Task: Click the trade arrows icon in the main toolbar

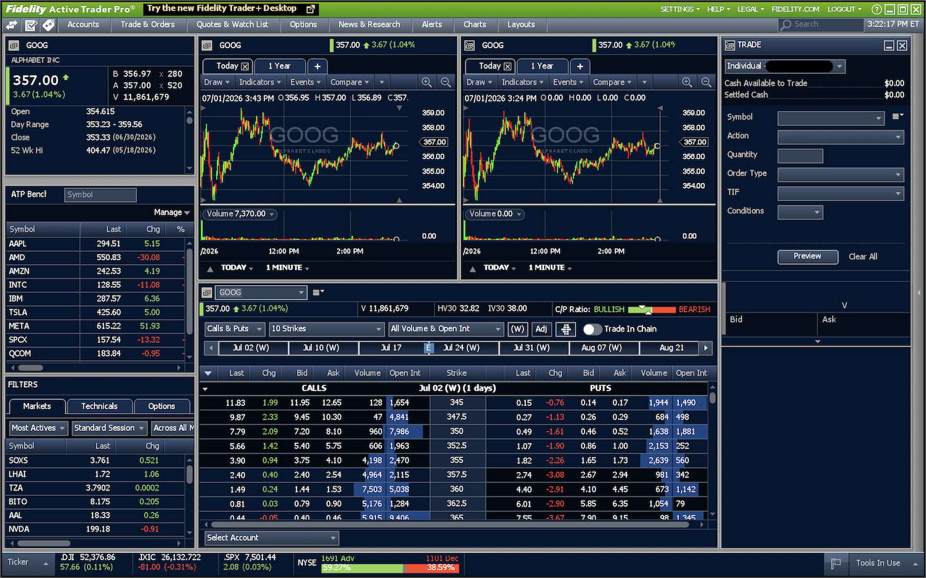Action: [12, 25]
